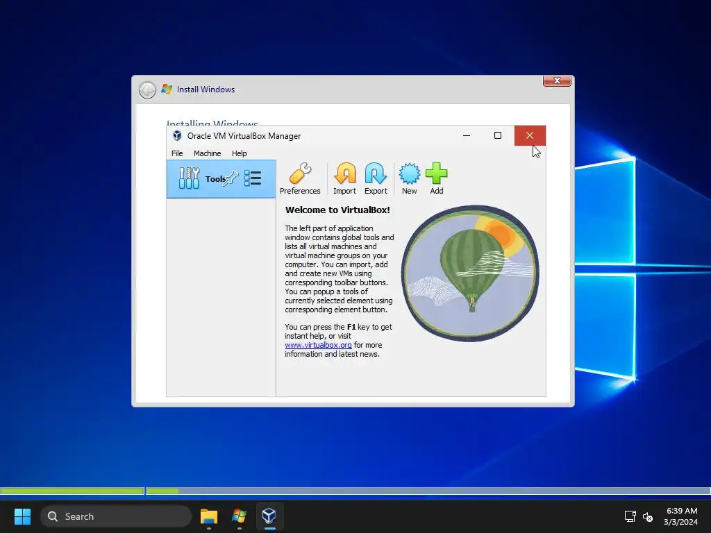This screenshot has height=533, width=711.
Task: Follow the www.virtualbox.org link
Action: tap(318, 345)
